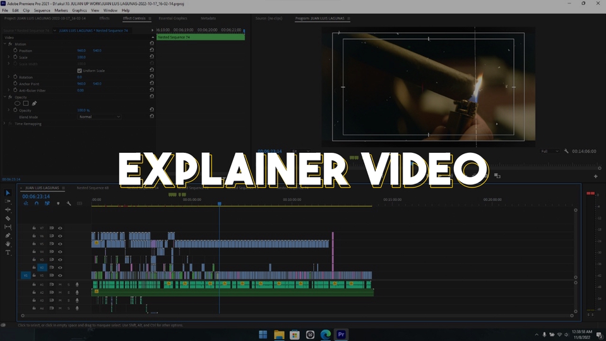The height and width of the screenshot is (341, 606).
Task: Toggle Snap in timeline magnet icon
Action: click(x=37, y=203)
